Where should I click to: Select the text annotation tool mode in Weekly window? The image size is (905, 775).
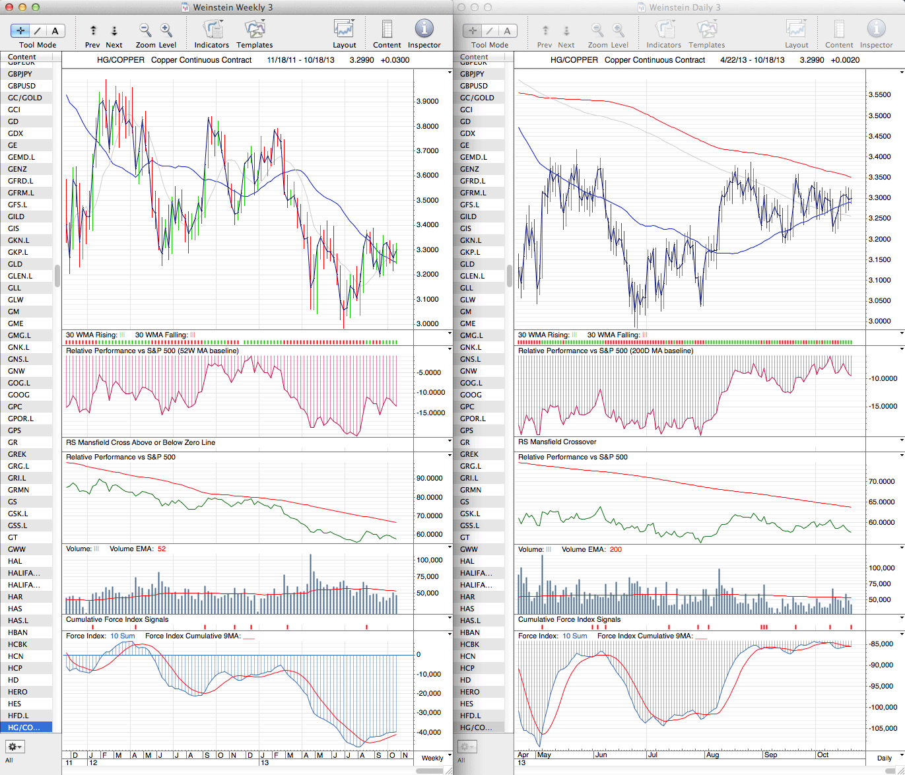point(55,30)
